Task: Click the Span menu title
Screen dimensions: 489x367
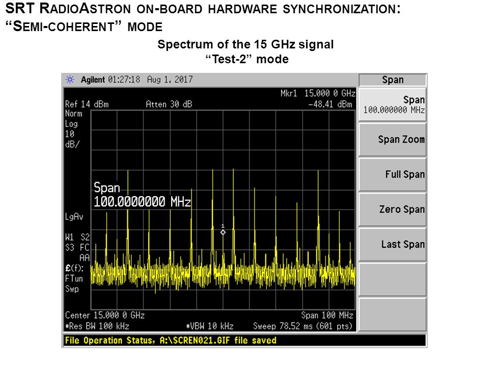Action: pyautogui.click(x=393, y=80)
